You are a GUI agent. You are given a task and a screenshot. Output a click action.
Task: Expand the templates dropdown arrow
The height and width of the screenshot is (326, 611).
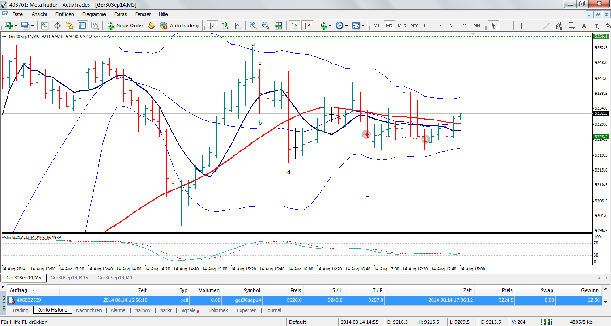tap(363, 26)
